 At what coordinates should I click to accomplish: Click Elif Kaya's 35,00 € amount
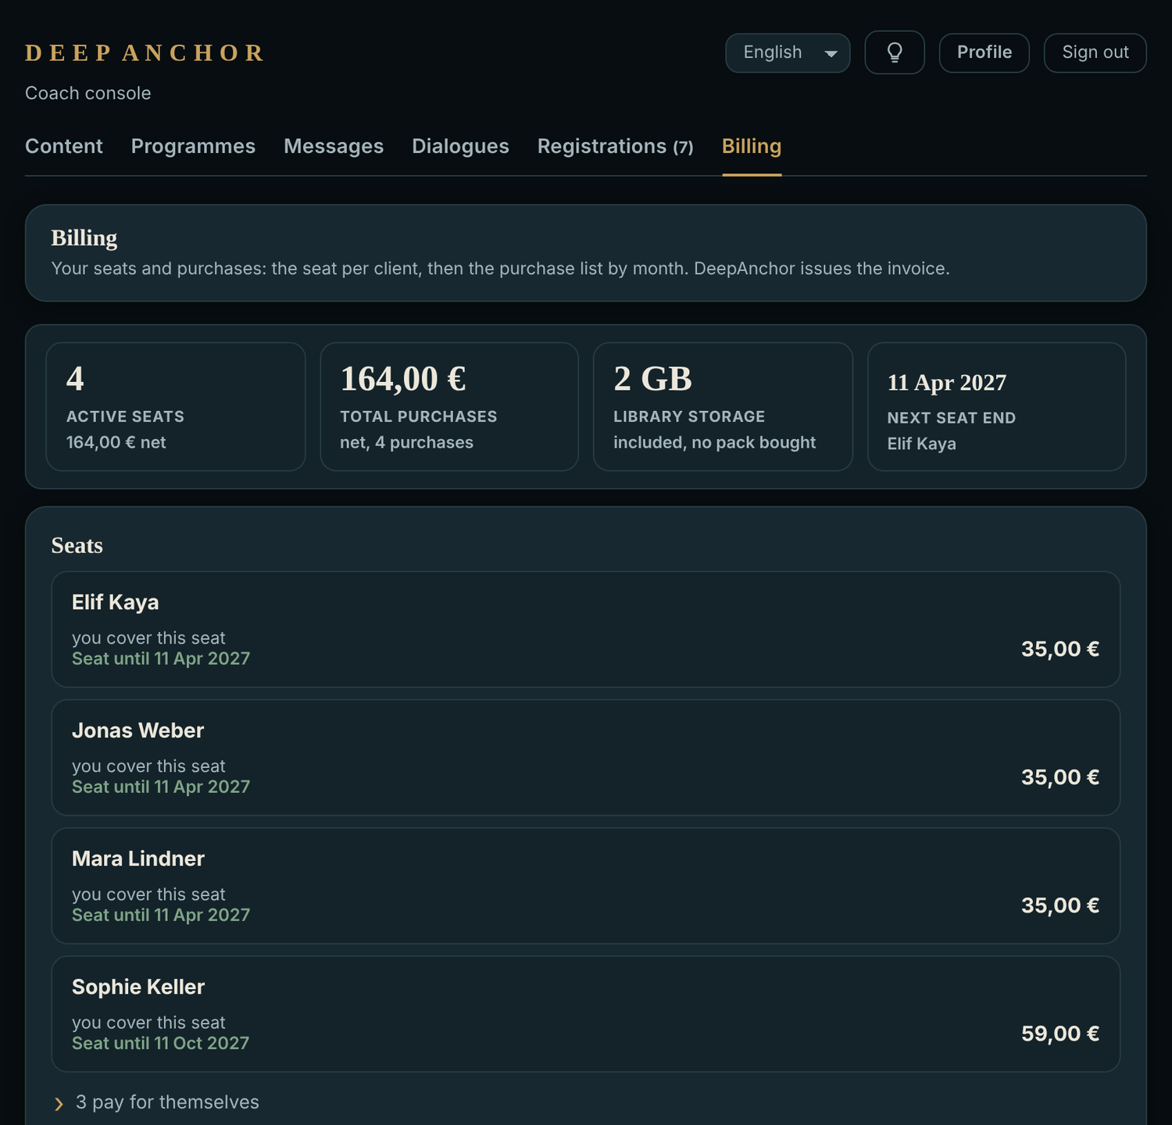click(x=1060, y=649)
